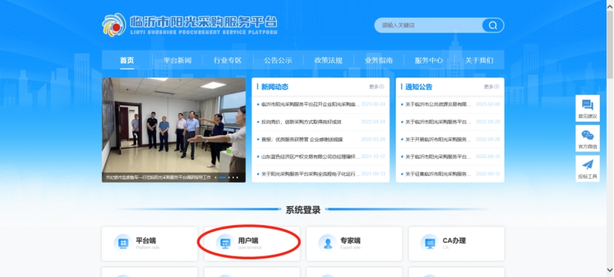
Task: Open the 平台新闻 menu item
Action: click(178, 61)
